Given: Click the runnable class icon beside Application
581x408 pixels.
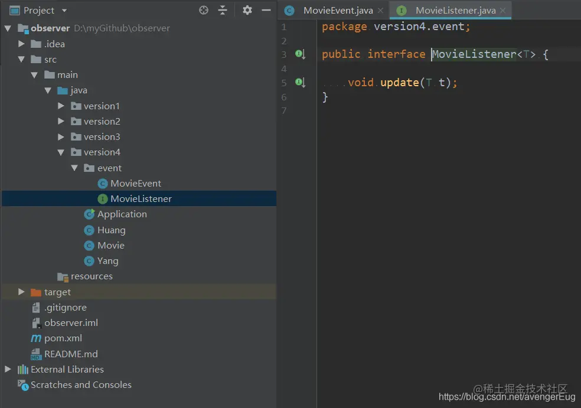Looking at the screenshot, I should [89, 214].
